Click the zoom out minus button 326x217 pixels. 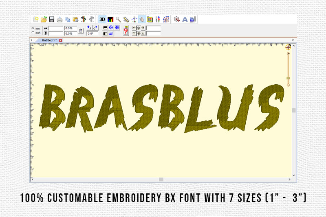(288, 85)
